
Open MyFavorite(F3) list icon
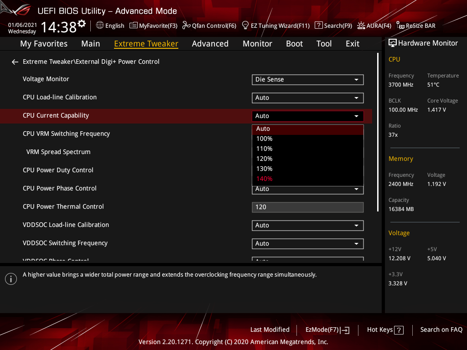(134, 26)
